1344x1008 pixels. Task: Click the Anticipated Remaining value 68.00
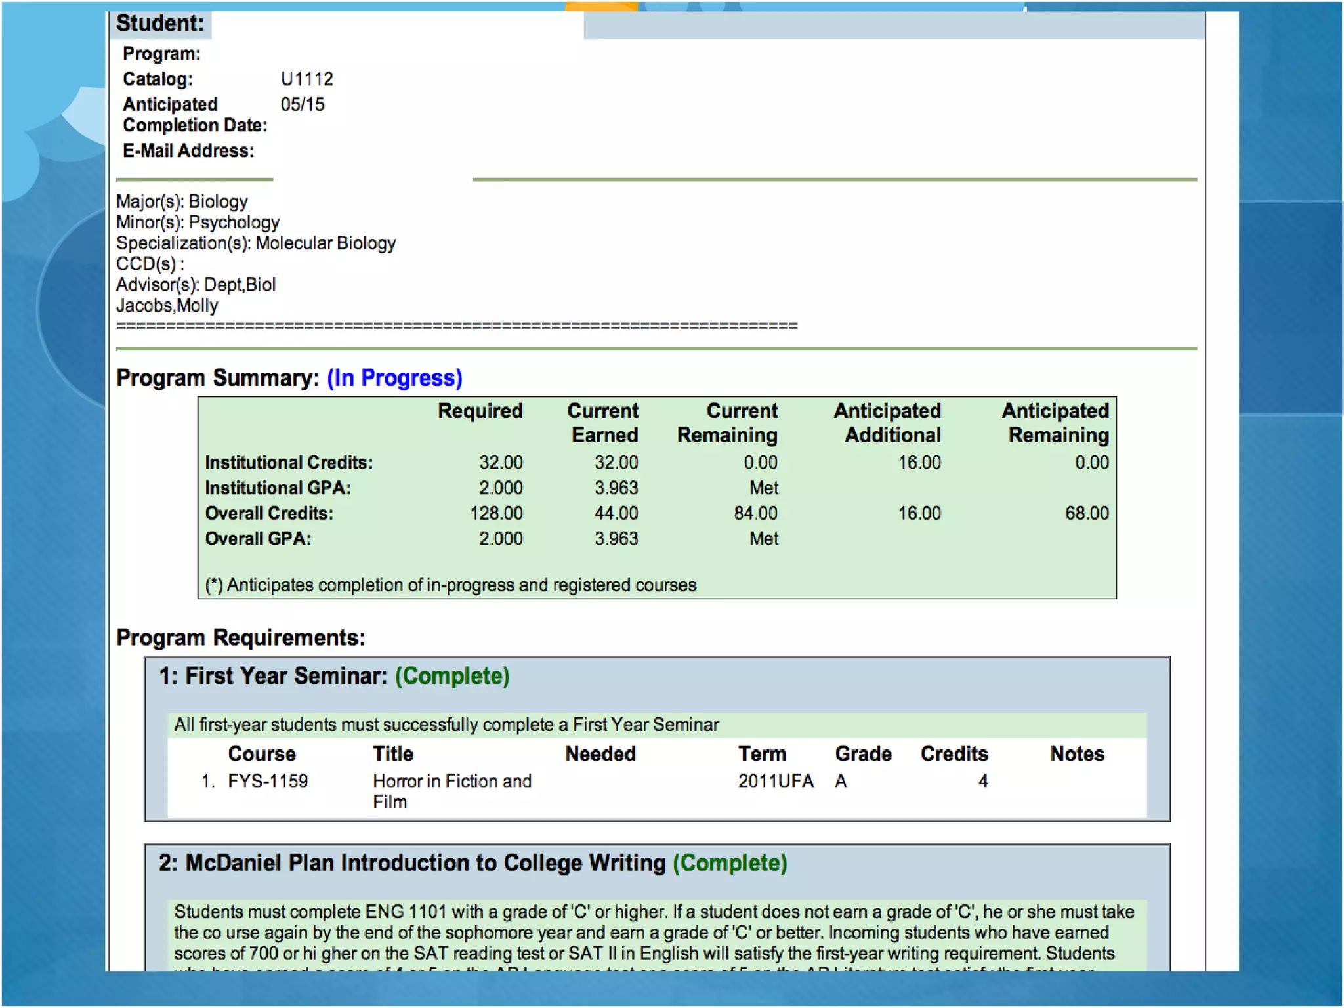click(x=1086, y=513)
